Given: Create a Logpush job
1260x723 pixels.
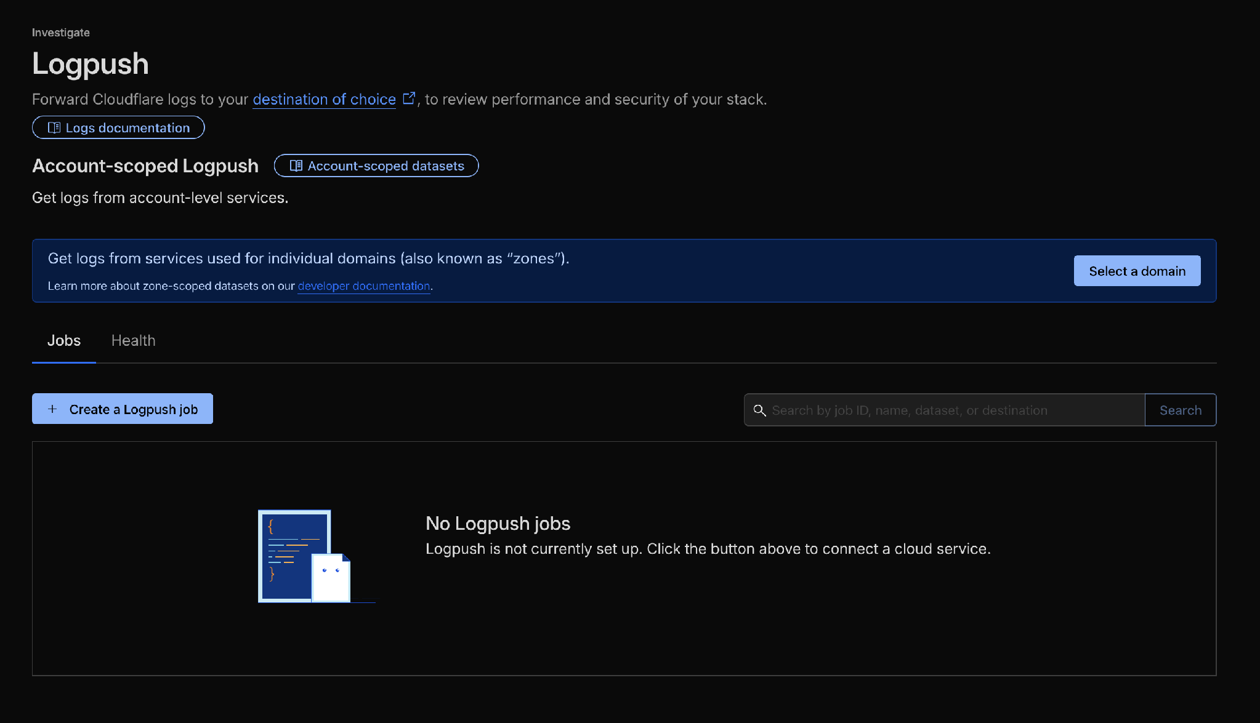Looking at the screenshot, I should [x=123, y=409].
